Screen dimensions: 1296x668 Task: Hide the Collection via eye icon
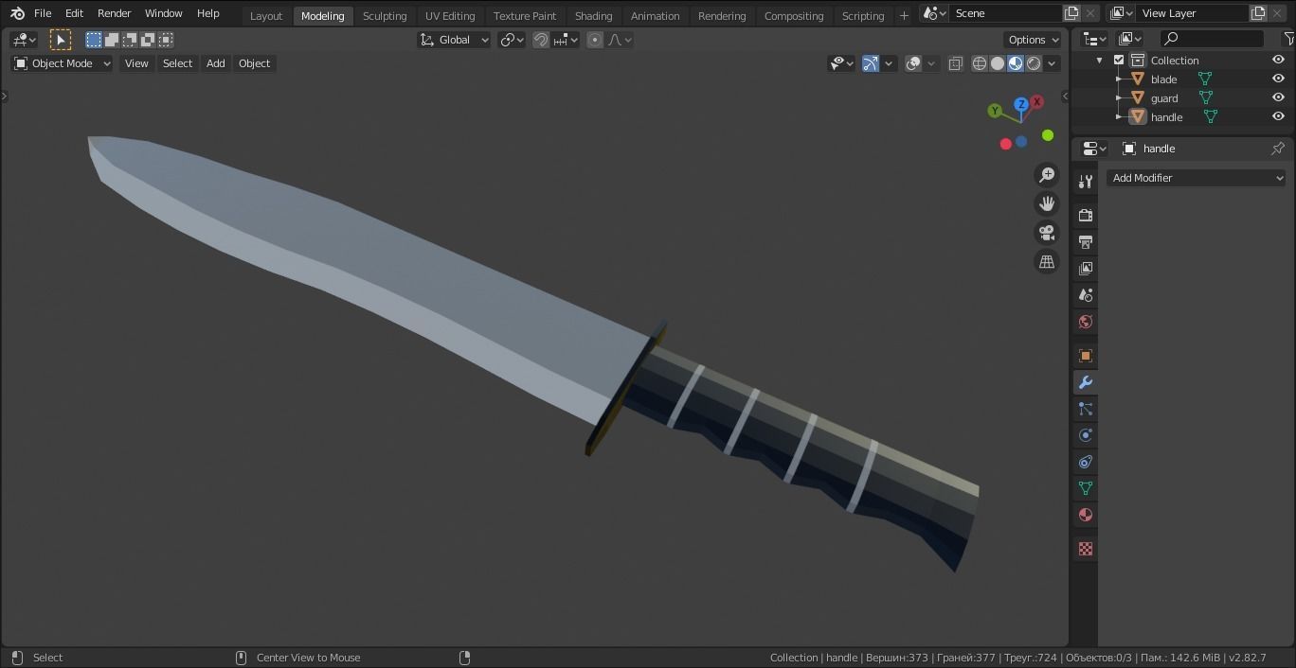[x=1278, y=61]
